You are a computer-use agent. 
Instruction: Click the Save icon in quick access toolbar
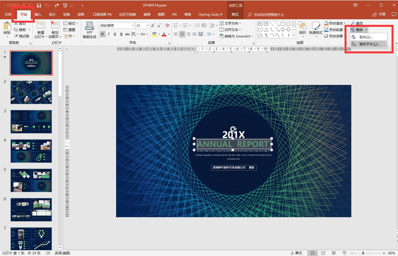39,5
